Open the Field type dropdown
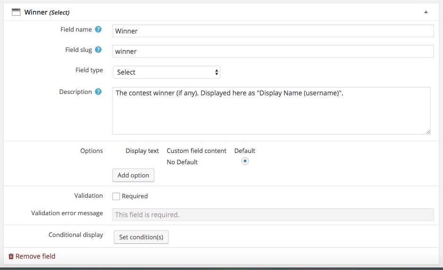443x270 pixels. (x=167, y=72)
